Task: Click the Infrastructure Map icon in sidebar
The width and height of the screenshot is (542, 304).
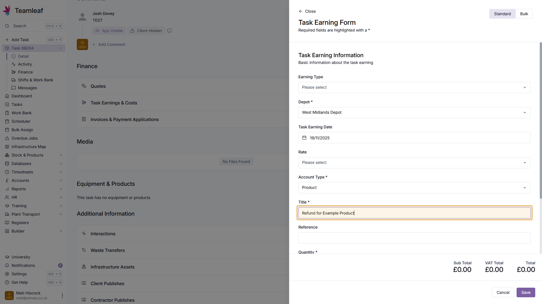Action: coord(7,147)
